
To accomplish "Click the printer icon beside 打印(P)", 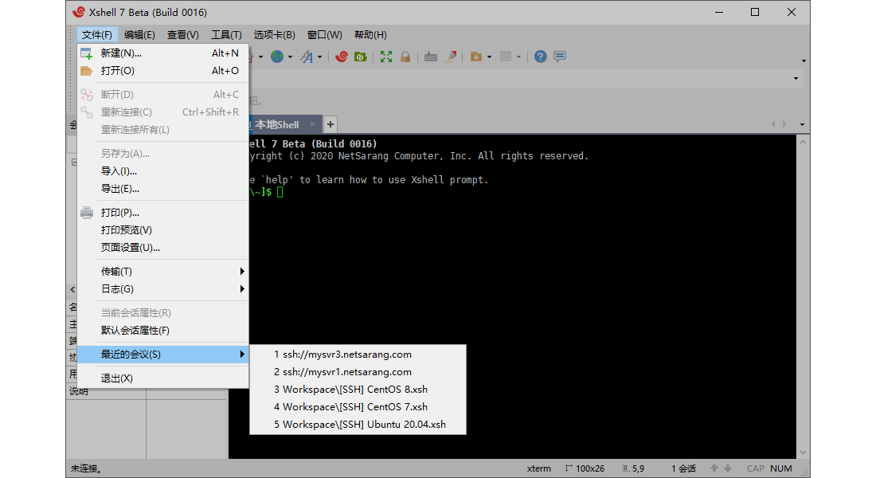I will (x=87, y=213).
